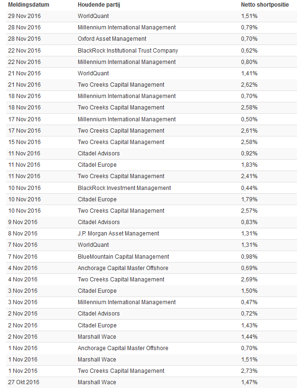Click the 1,43% value
Viewport: 297px width, 388px height.
[249, 325]
